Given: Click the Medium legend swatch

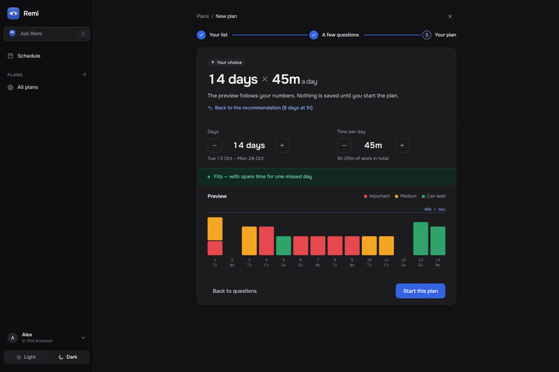Looking at the screenshot, I should coord(397,197).
